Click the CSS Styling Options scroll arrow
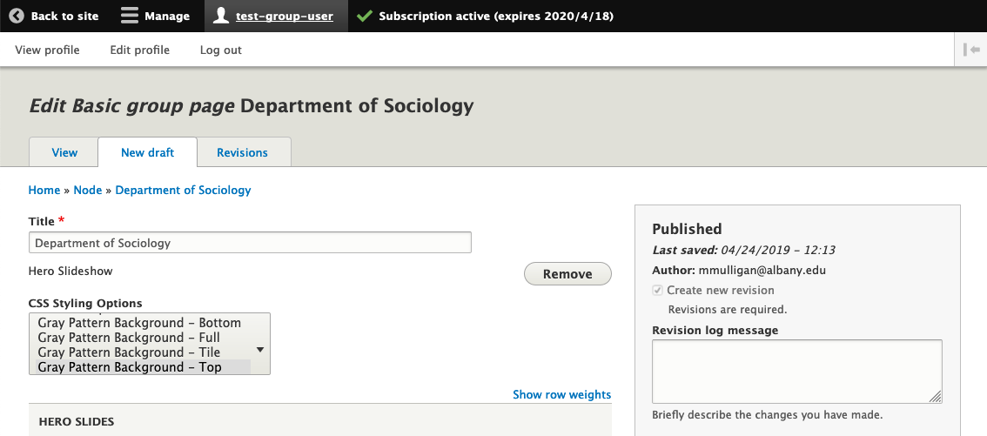The image size is (987, 436). coord(260,349)
